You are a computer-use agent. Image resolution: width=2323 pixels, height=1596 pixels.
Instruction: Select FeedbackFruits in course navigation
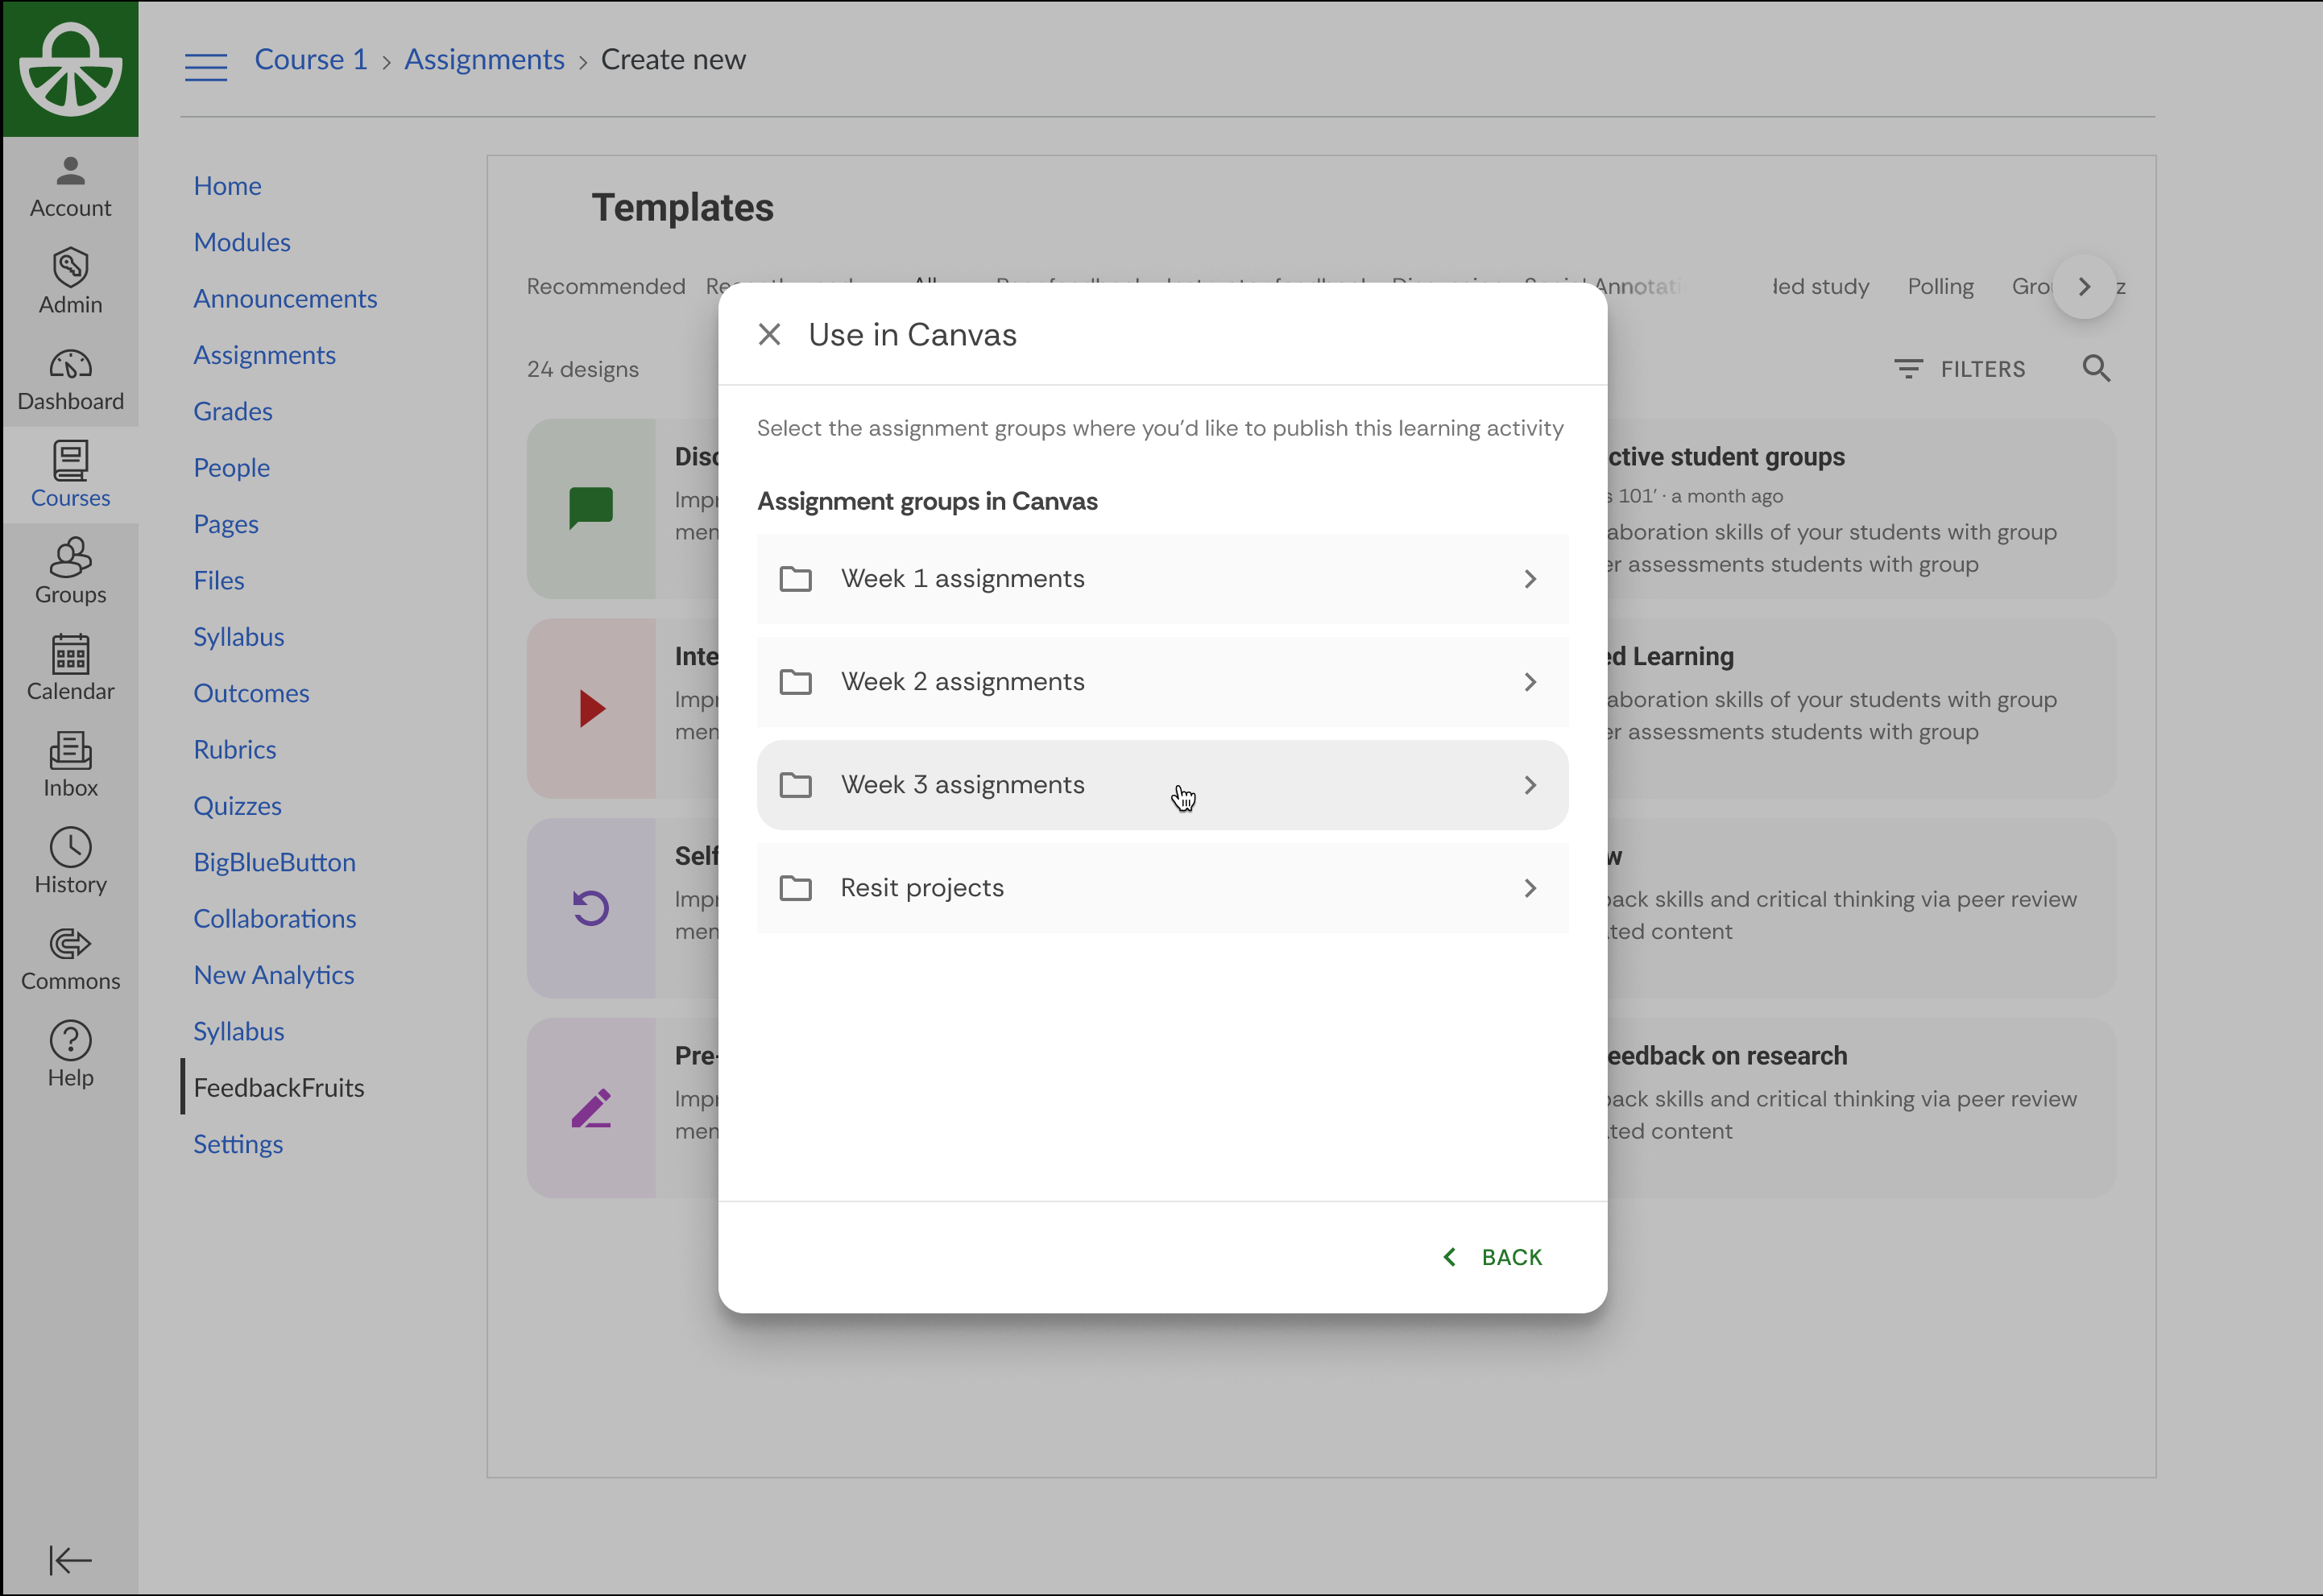[279, 1087]
